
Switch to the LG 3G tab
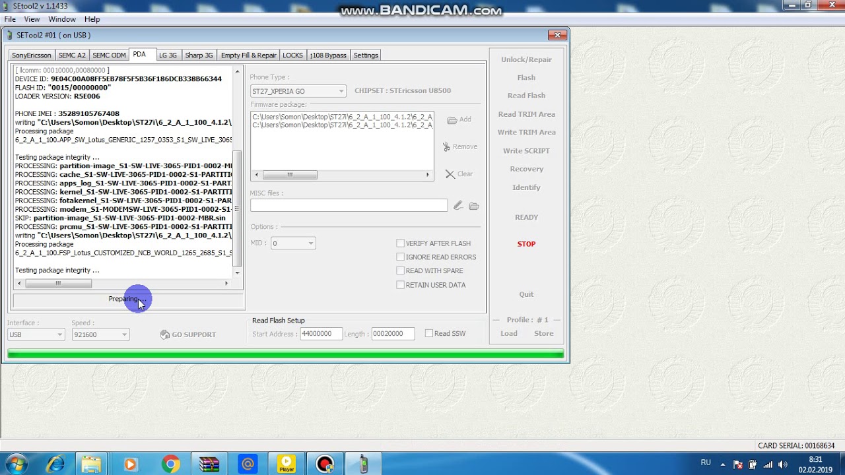[168, 55]
